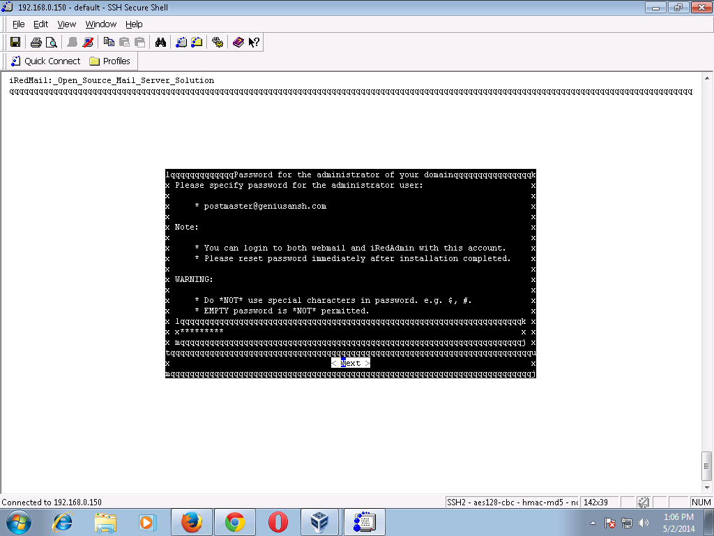Click the masked password input field
This screenshot has height=536, width=714.
(351, 332)
